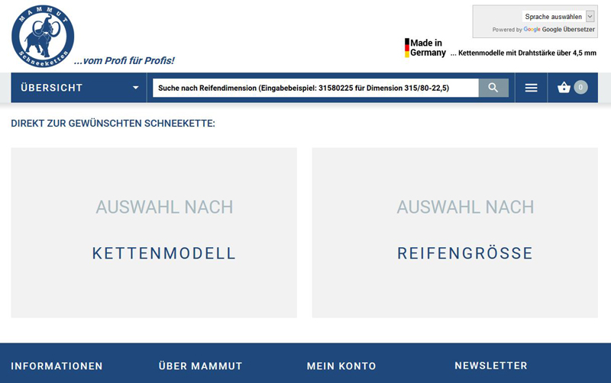Go to Mein Konto footer section
Viewport: 611px width, 383px height.
tap(341, 366)
